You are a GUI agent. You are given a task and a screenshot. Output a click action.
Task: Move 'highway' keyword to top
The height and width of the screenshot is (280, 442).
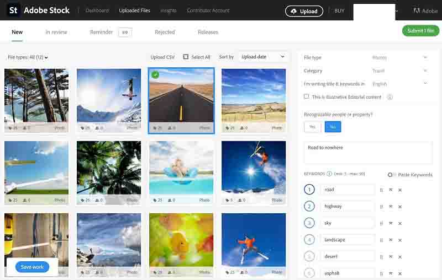(x=391, y=207)
